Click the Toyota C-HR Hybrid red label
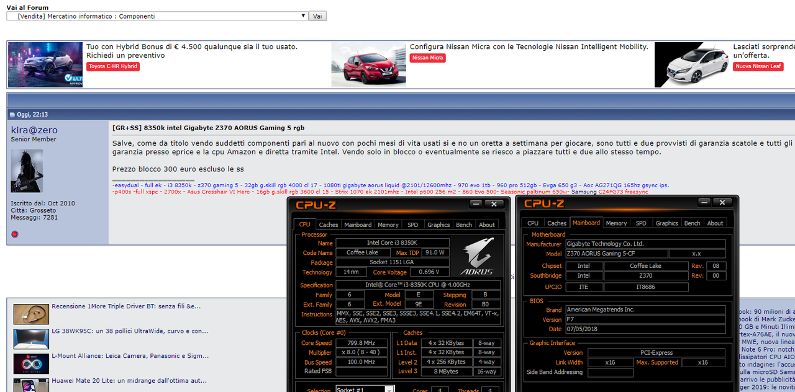The height and width of the screenshot is (392, 795). [112, 66]
